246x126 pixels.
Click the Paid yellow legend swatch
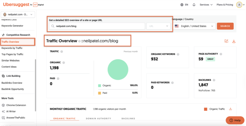pyautogui.click(x=99, y=93)
